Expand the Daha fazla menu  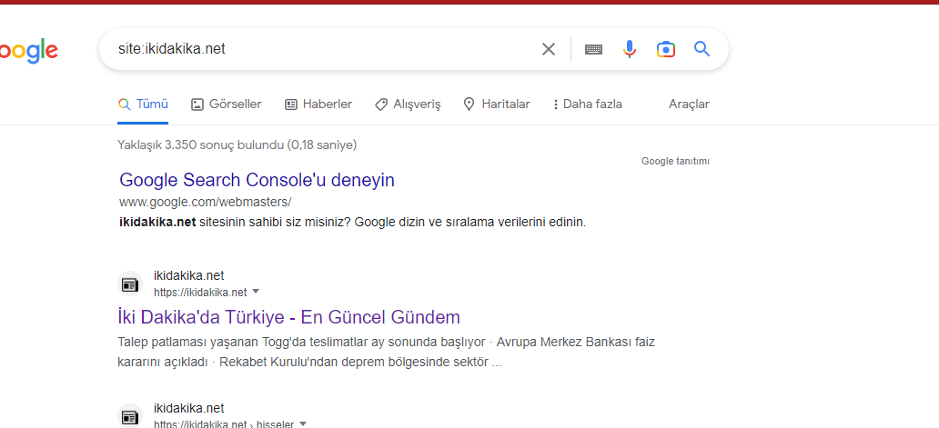pyautogui.click(x=588, y=105)
